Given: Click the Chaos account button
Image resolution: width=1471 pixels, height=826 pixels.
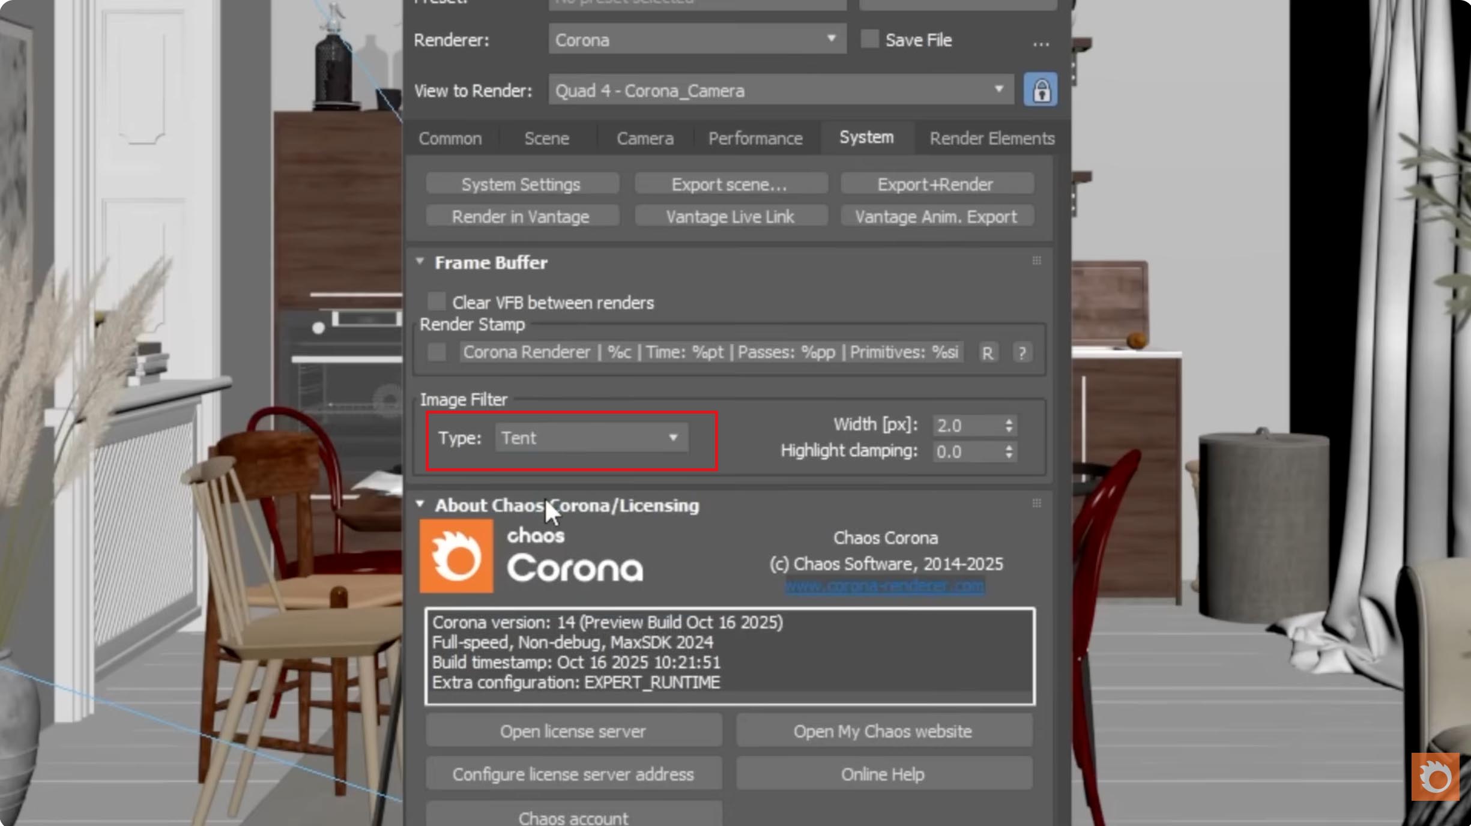Looking at the screenshot, I should point(573,815).
